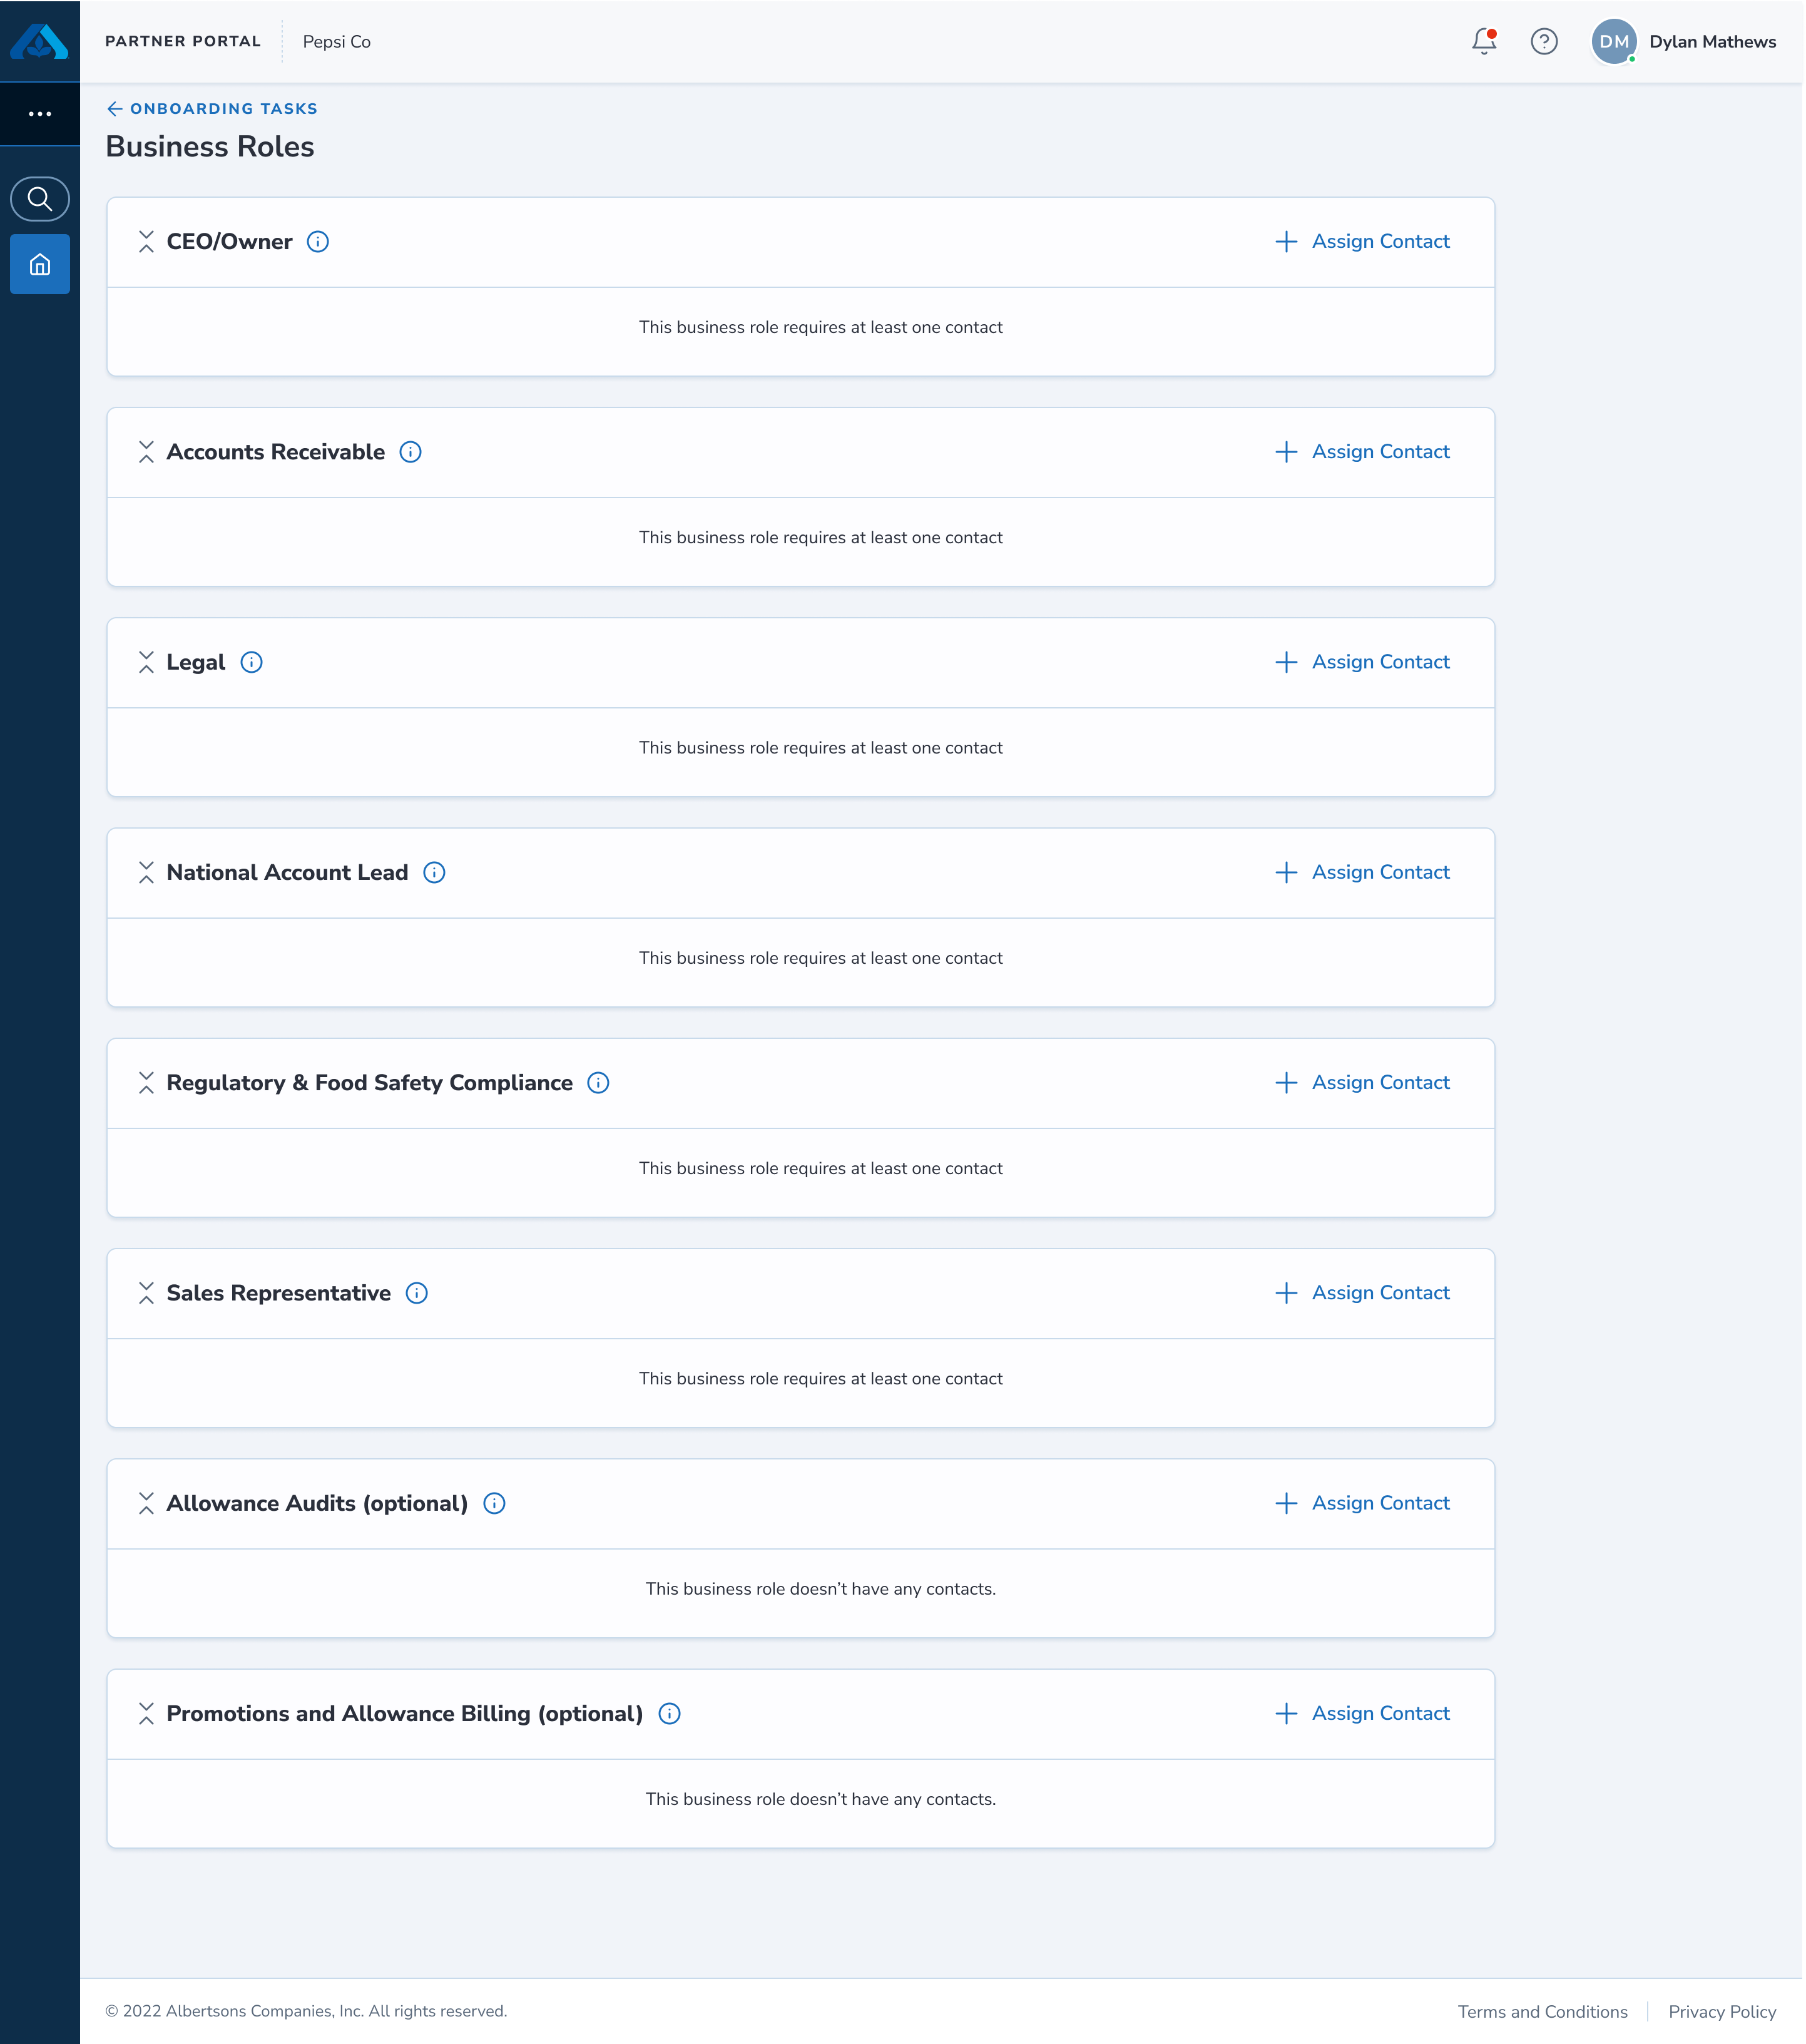1806x2044 pixels.
Task: Open the three-dots sidebar menu
Action: click(x=40, y=114)
